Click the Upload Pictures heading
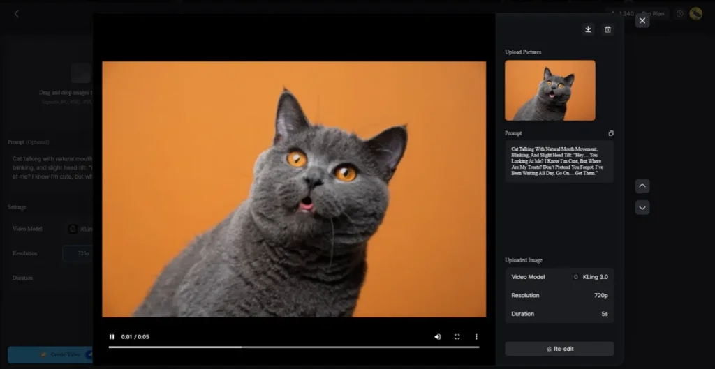This screenshot has width=715, height=369. coord(523,52)
